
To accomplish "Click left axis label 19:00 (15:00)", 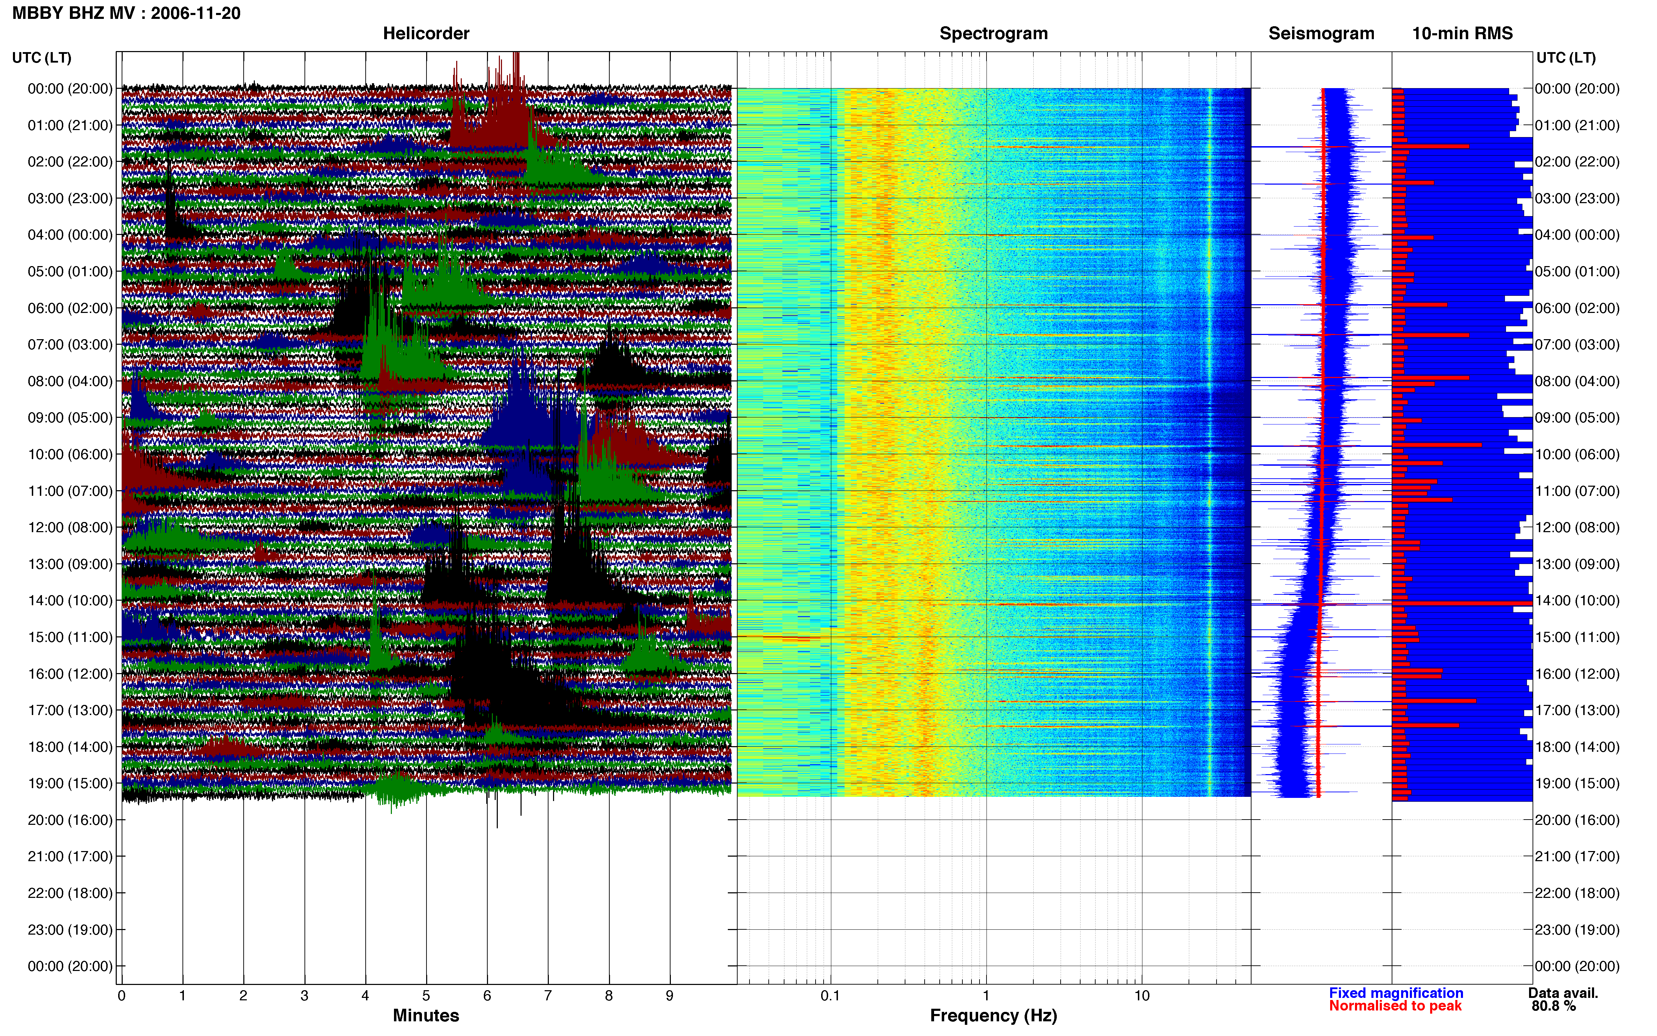I will 70,783.
